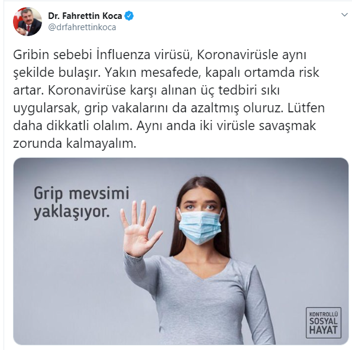
Task: Click the Kontrollü Sosyal Hayat logo
Action: click(324, 323)
